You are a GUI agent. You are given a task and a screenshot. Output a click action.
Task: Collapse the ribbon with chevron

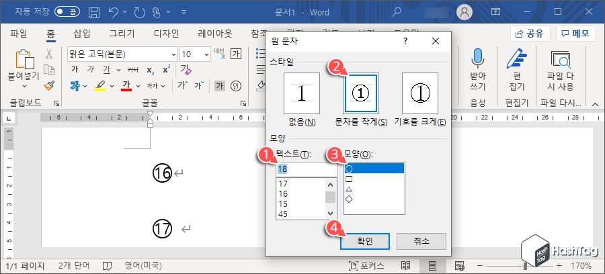(596, 103)
